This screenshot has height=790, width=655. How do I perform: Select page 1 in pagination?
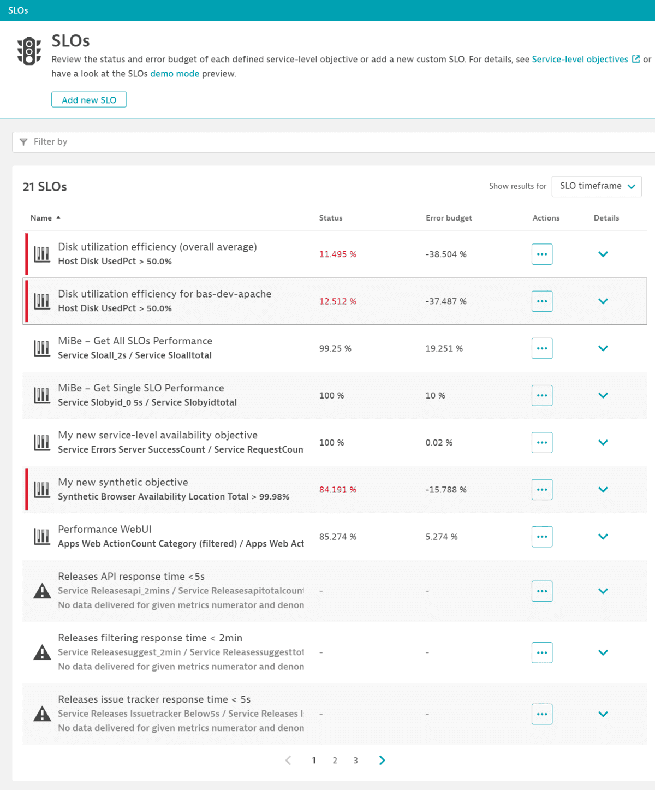click(314, 761)
